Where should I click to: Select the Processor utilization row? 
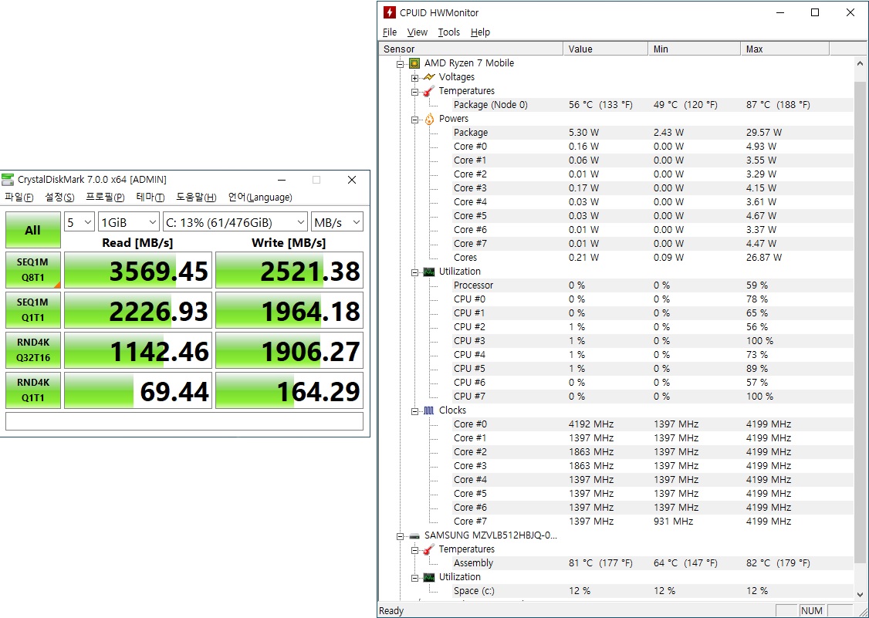point(652,285)
